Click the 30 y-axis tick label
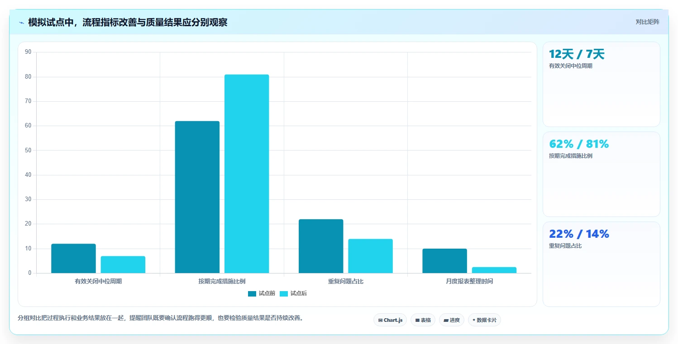This screenshot has width=678, height=344. click(28, 199)
